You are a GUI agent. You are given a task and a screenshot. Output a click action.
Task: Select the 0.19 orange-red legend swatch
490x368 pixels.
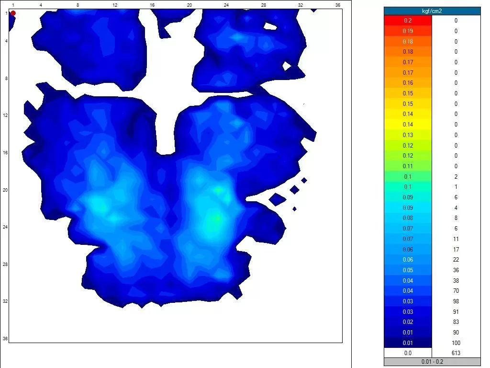click(408, 31)
